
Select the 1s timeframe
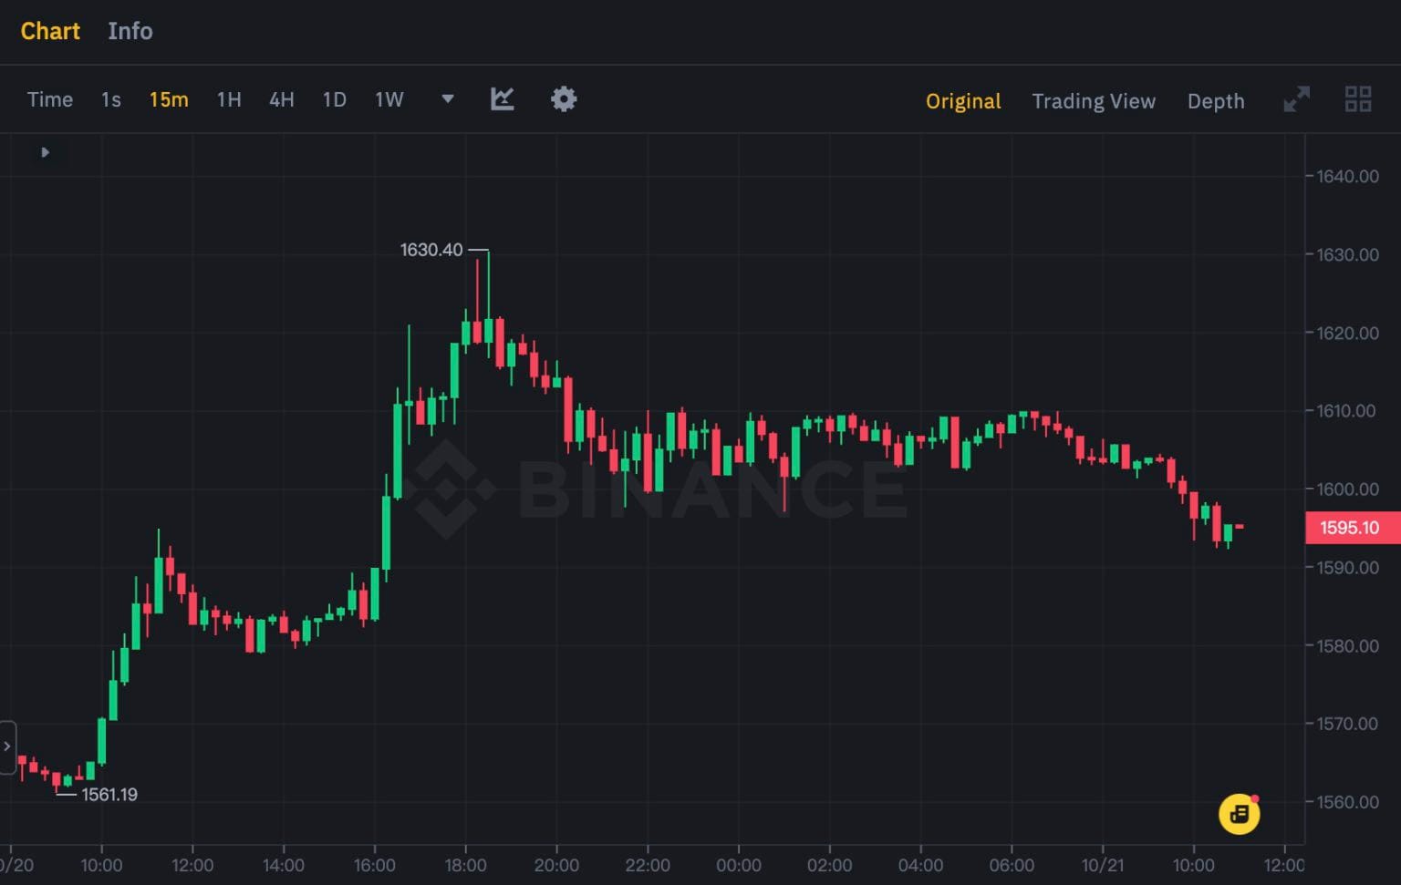pos(109,100)
